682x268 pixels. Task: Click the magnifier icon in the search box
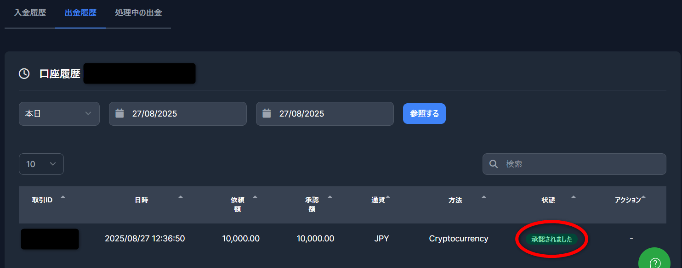pyautogui.click(x=494, y=164)
